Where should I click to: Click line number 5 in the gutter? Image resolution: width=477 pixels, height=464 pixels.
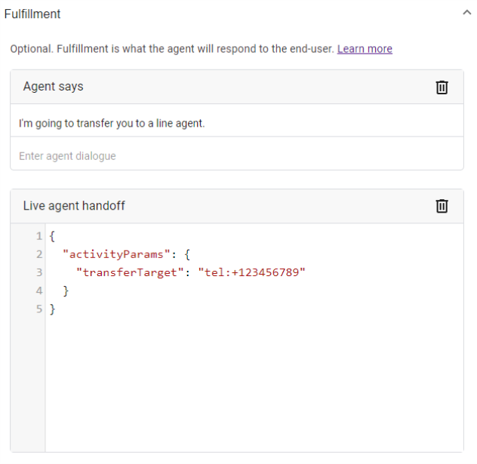pyautogui.click(x=39, y=309)
